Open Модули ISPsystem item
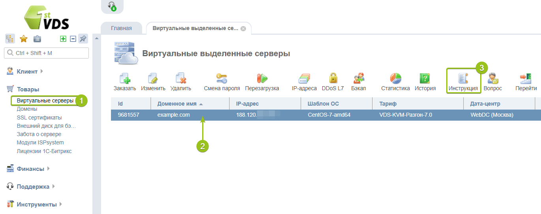Image resolution: width=541 pixels, height=214 pixels. (40, 142)
